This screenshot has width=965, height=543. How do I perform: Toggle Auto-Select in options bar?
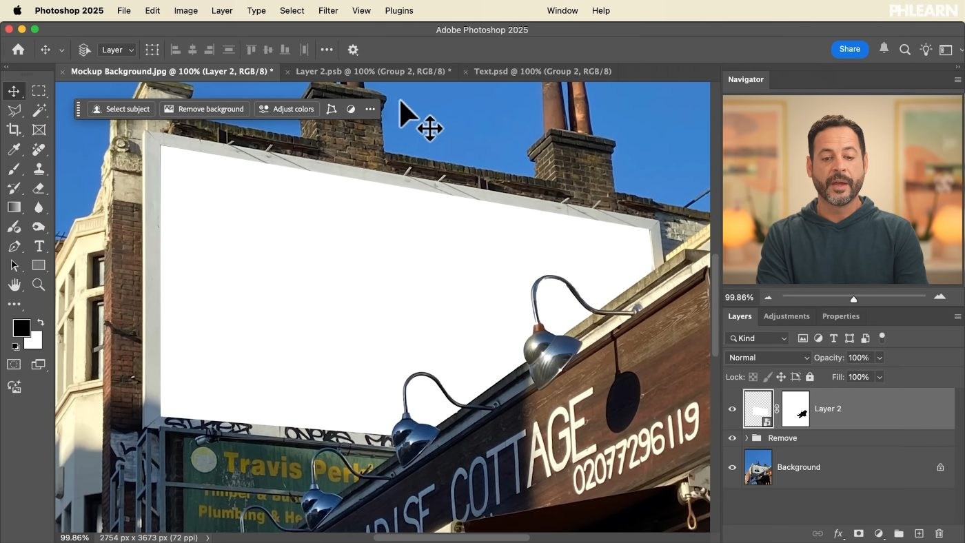tap(85, 50)
